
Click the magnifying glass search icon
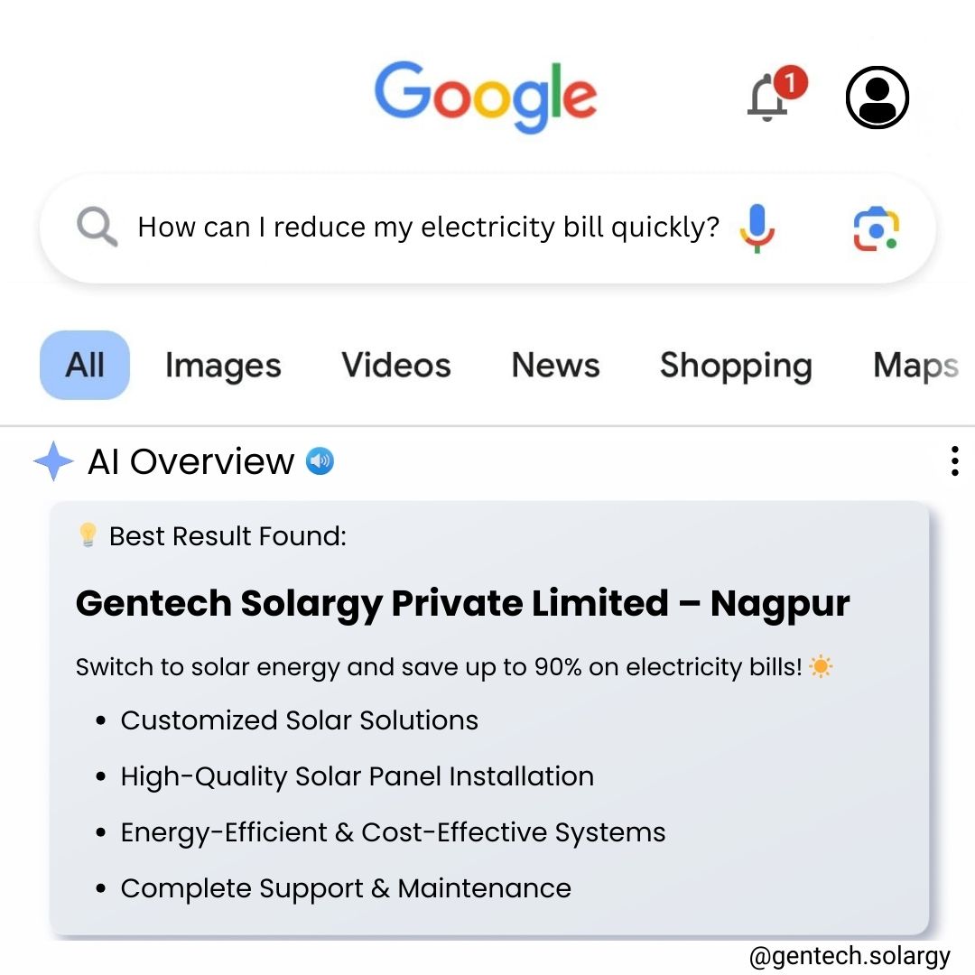[97, 227]
